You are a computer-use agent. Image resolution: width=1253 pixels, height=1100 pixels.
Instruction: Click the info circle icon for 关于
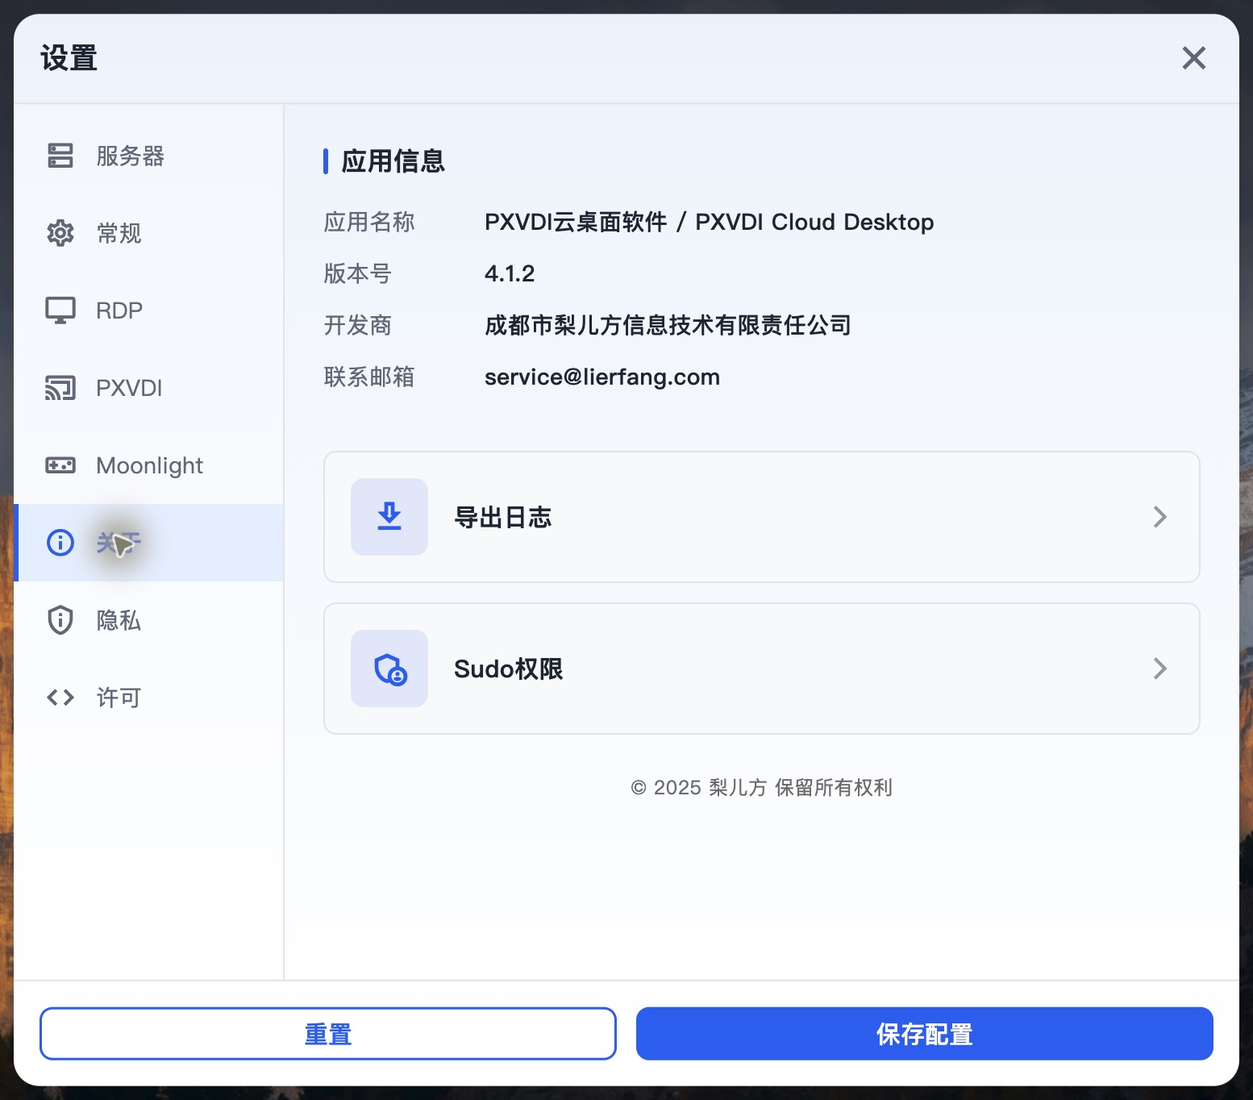tap(60, 543)
